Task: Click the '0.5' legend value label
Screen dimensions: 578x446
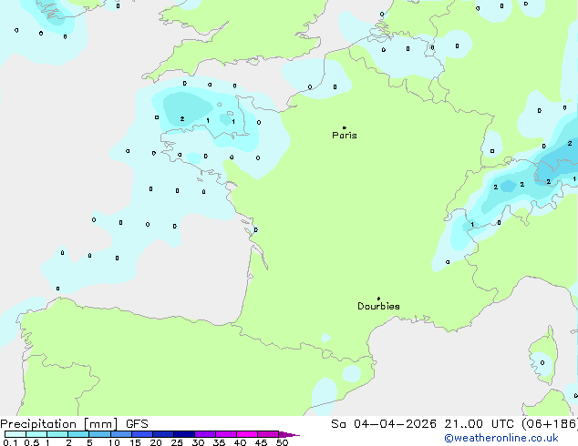Action: (x=32, y=442)
